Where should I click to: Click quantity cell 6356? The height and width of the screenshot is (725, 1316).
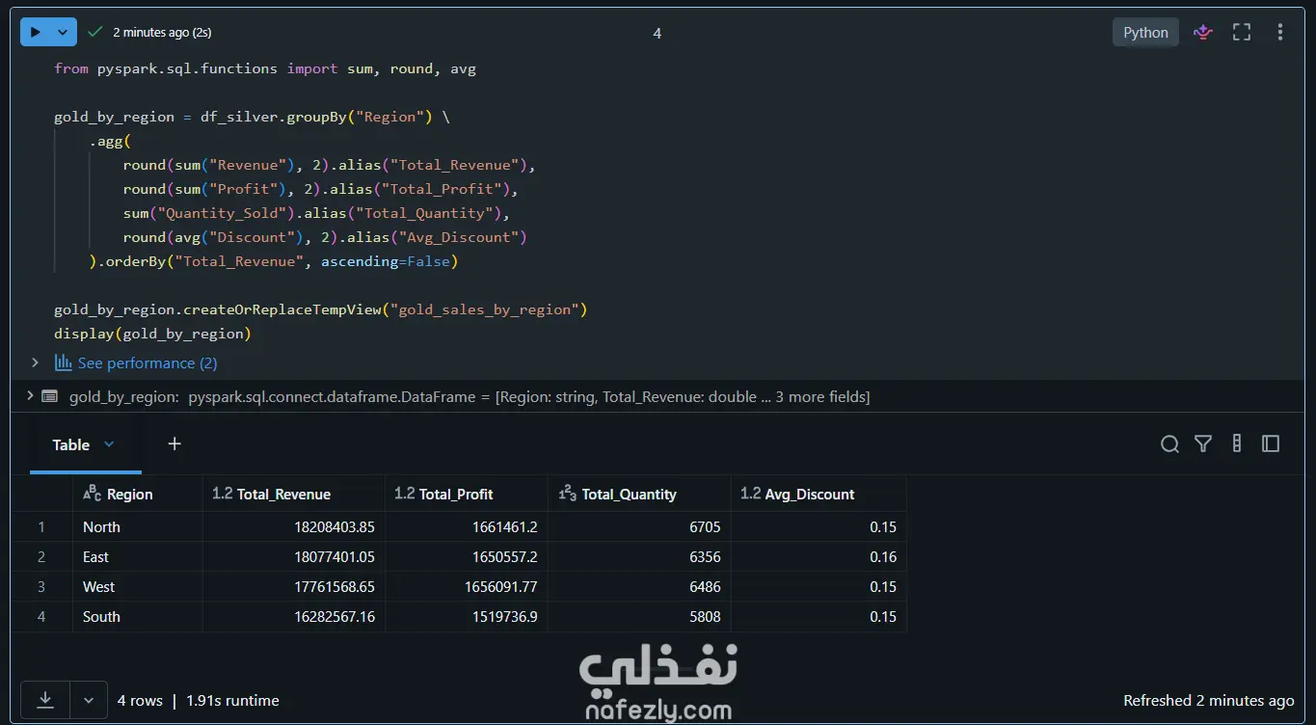pos(639,556)
